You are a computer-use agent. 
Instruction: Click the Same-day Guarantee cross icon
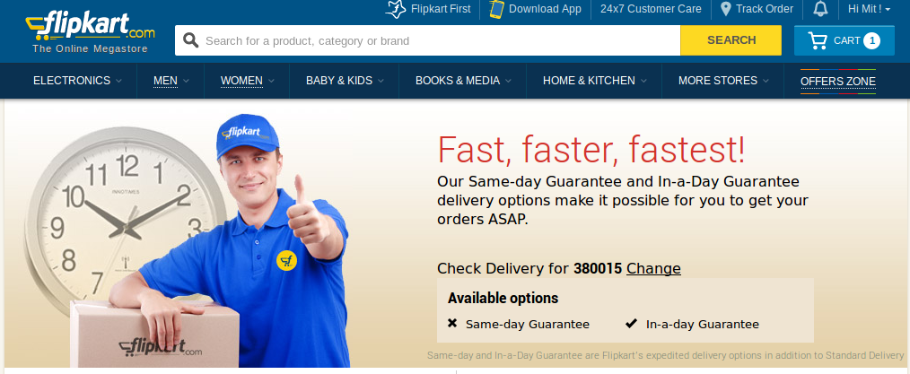(452, 324)
